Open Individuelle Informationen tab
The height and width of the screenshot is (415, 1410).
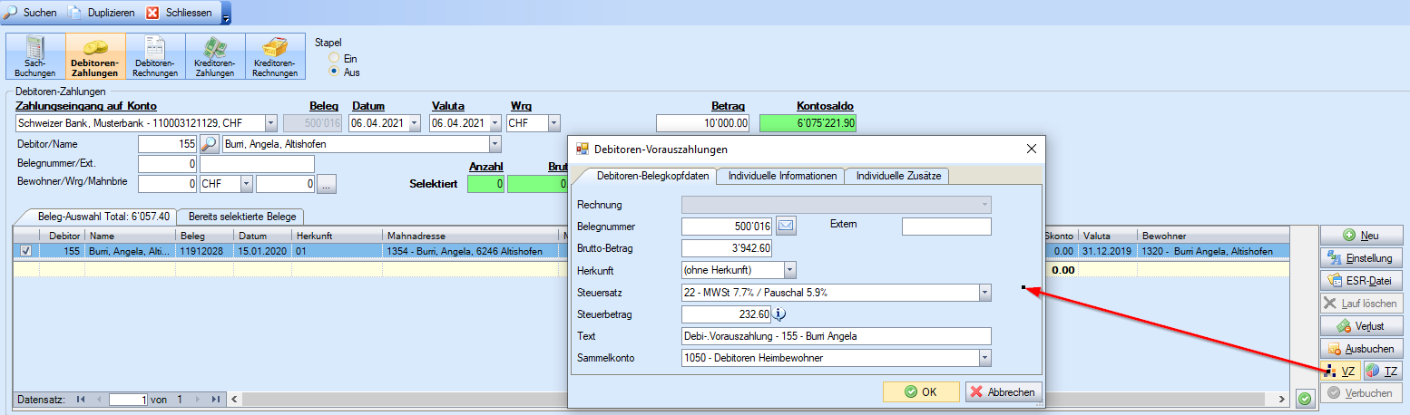(x=781, y=176)
